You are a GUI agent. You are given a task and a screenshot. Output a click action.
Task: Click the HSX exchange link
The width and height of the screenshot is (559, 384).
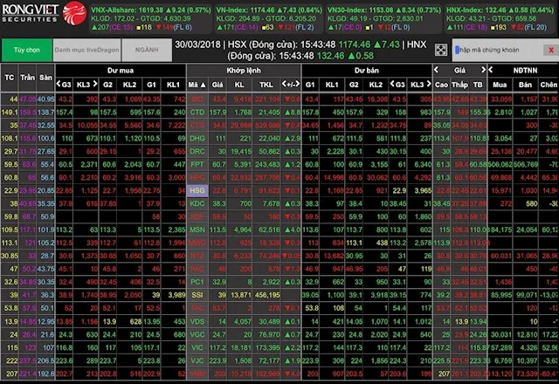(x=236, y=44)
